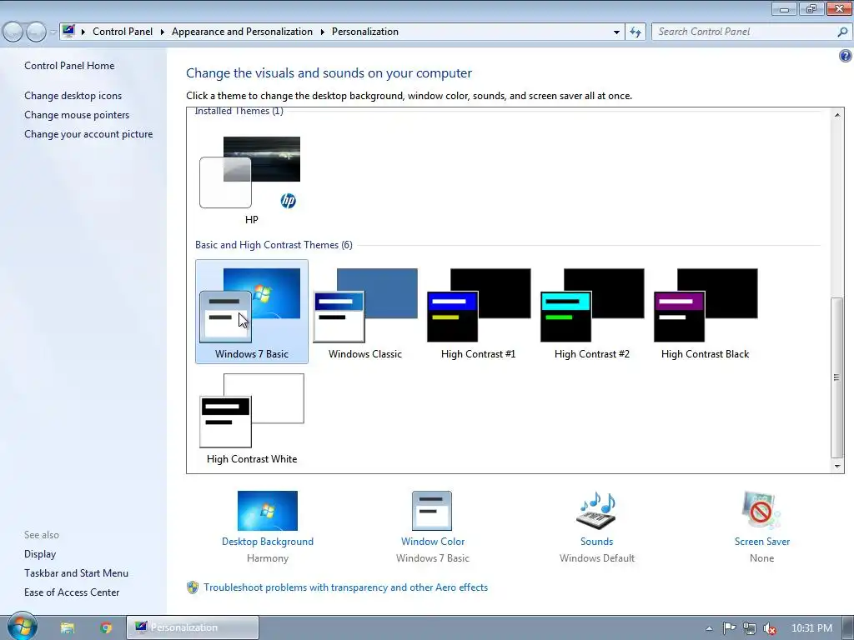Image resolution: width=854 pixels, height=640 pixels.
Task: Apply High Contrast #2 theme
Action: [x=591, y=312]
